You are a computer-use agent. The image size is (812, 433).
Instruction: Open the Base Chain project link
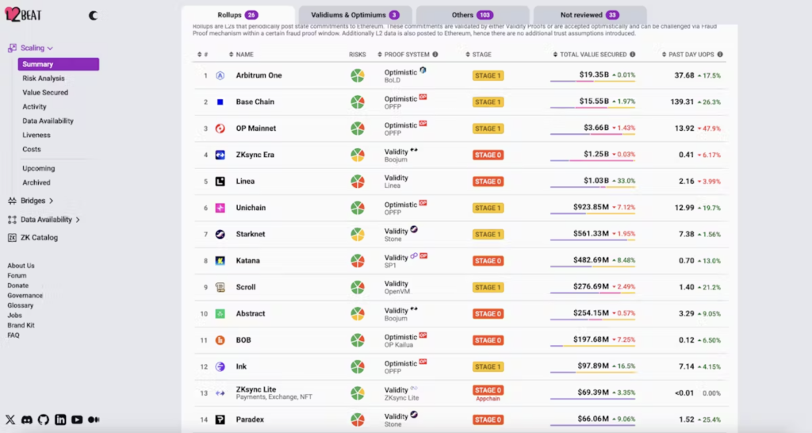coord(255,102)
